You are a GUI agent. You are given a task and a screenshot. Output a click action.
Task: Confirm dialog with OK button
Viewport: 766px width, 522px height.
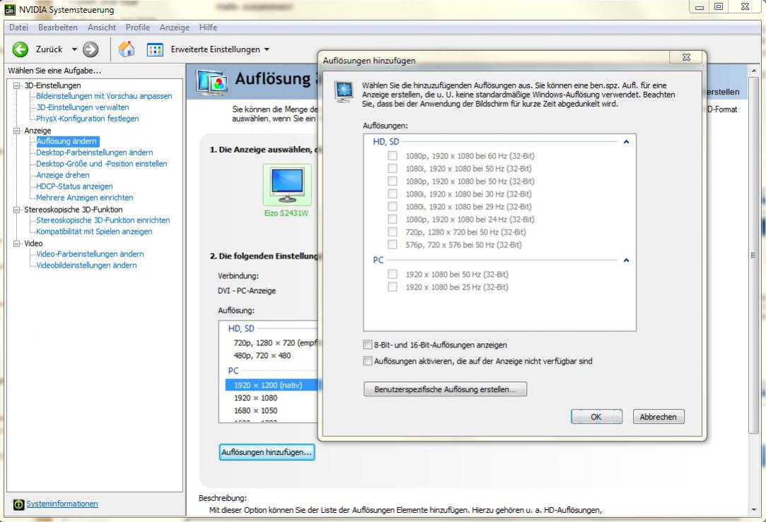pyautogui.click(x=596, y=417)
